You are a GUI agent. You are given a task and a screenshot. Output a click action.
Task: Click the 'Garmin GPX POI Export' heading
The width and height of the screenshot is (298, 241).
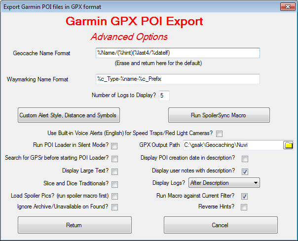[134, 21]
